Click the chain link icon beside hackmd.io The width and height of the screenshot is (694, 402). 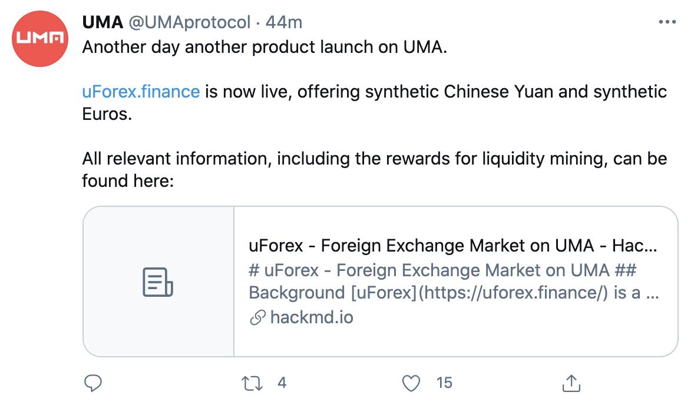(257, 318)
